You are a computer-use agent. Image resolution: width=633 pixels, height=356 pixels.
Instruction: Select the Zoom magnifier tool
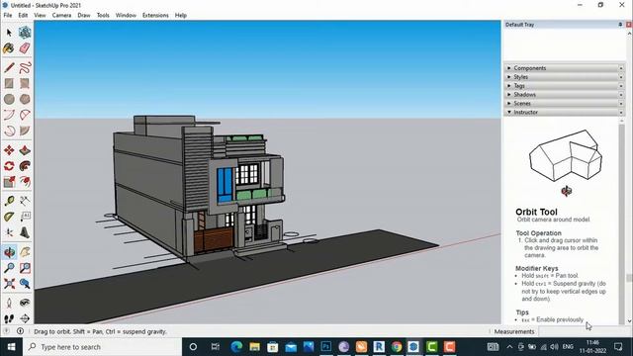pyautogui.click(x=9, y=268)
